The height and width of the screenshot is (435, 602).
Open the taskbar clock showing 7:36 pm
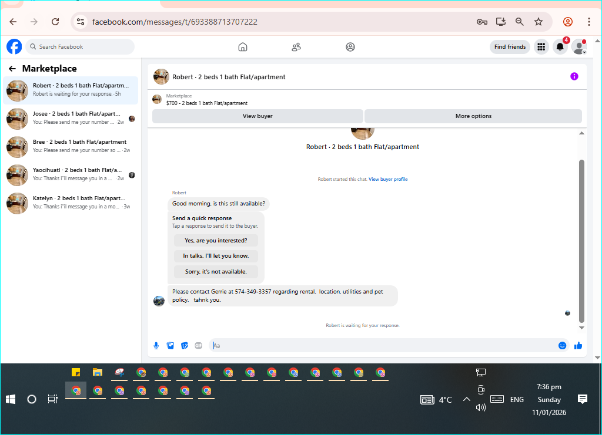549,399
